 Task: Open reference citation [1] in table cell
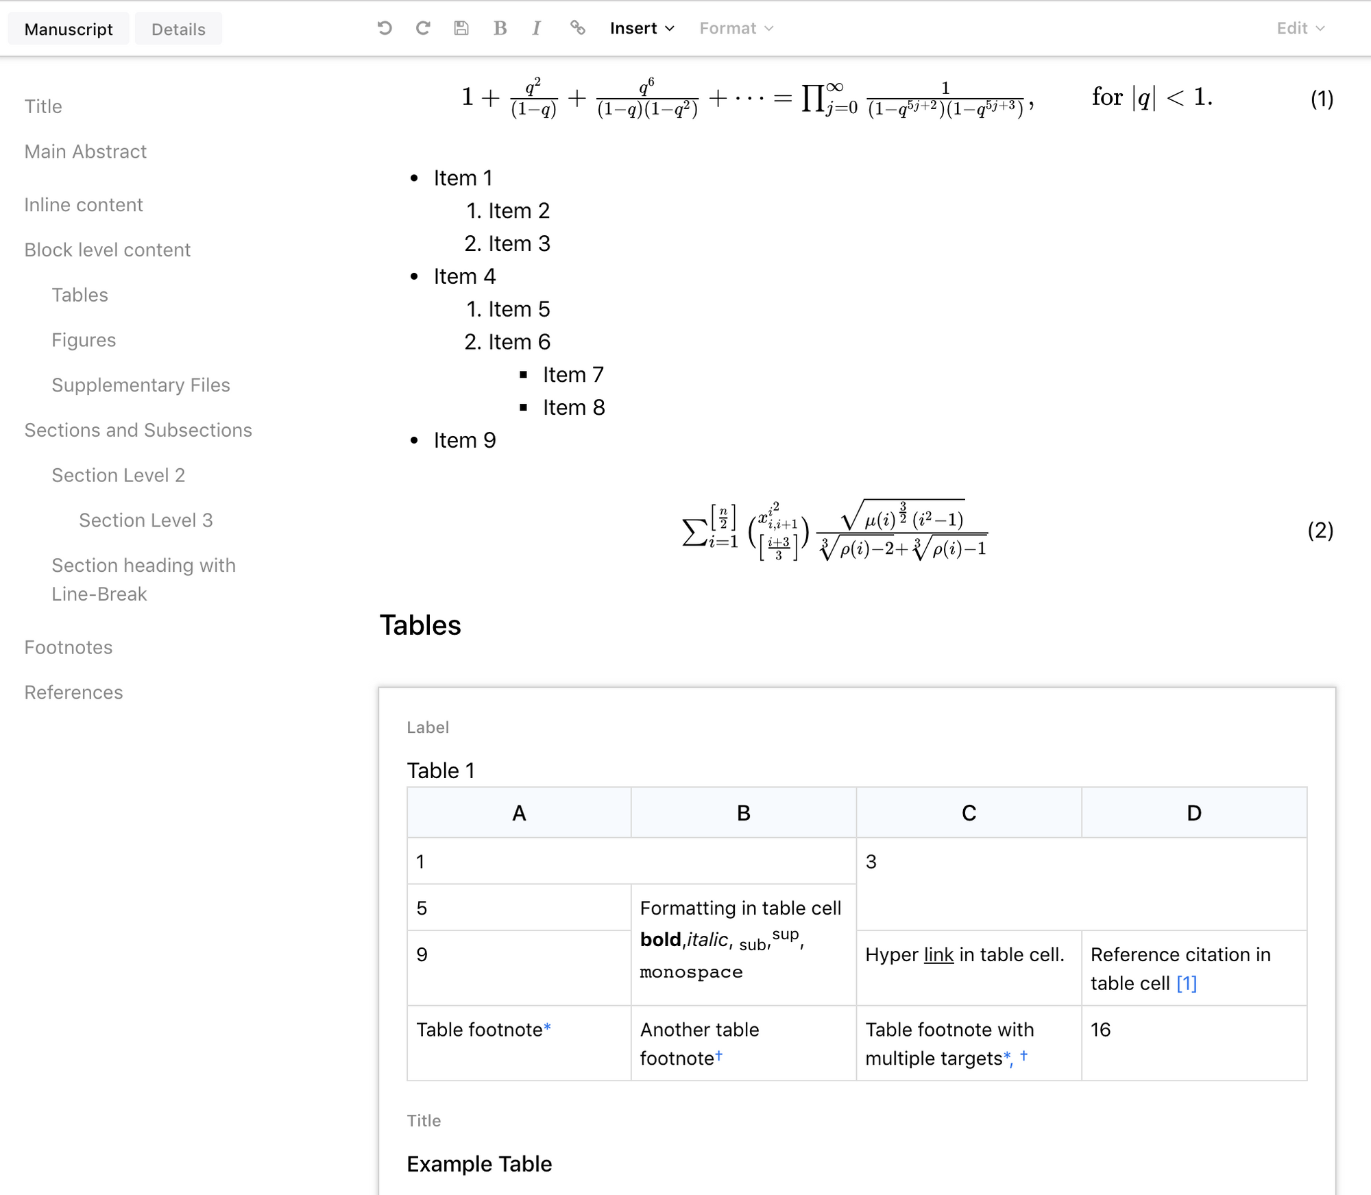click(x=1186, y=983)
